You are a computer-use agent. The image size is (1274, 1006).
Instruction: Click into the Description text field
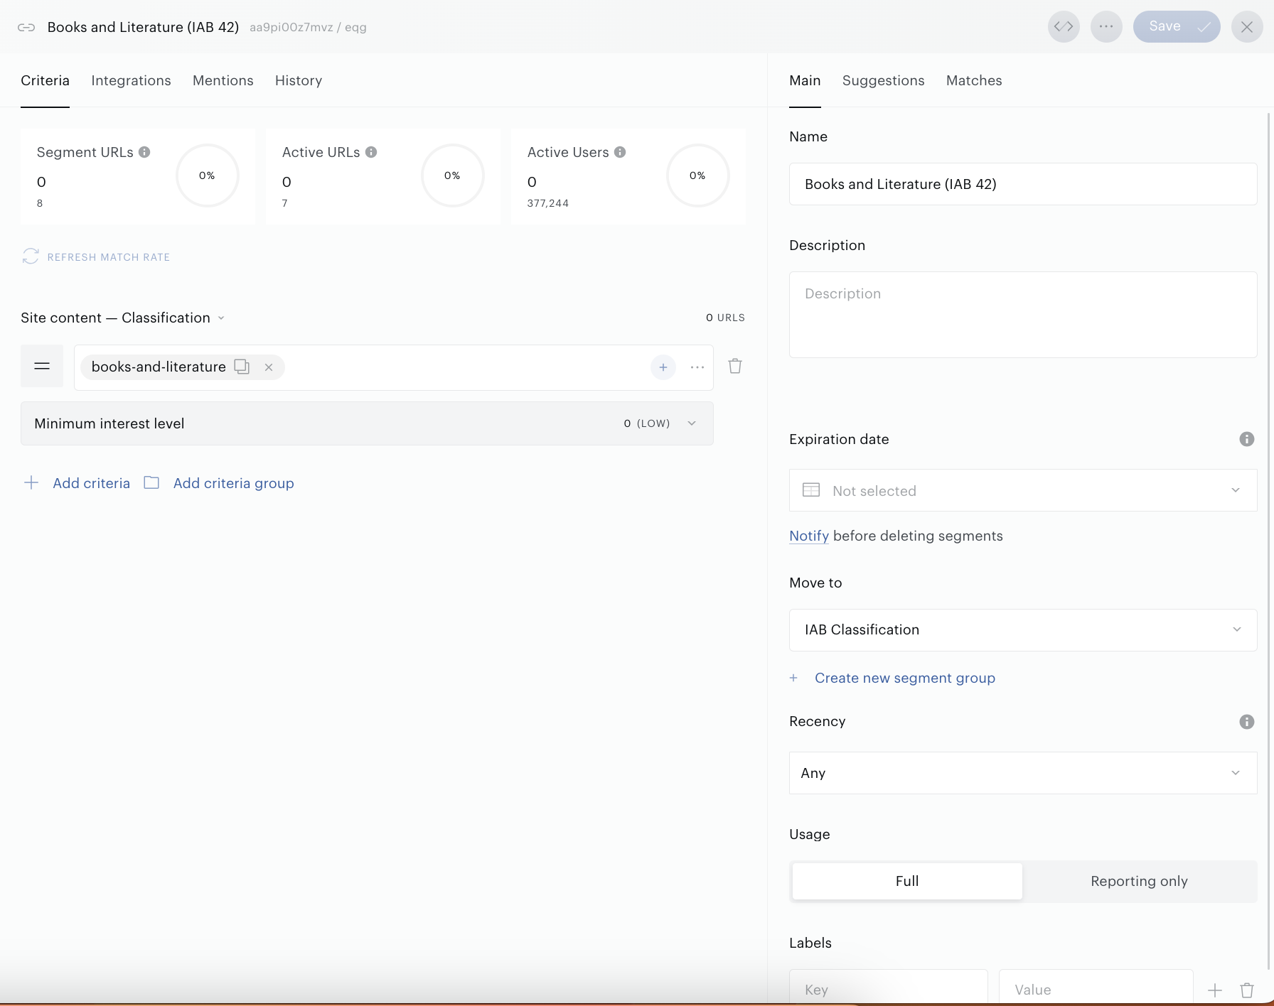point(1023,315)
